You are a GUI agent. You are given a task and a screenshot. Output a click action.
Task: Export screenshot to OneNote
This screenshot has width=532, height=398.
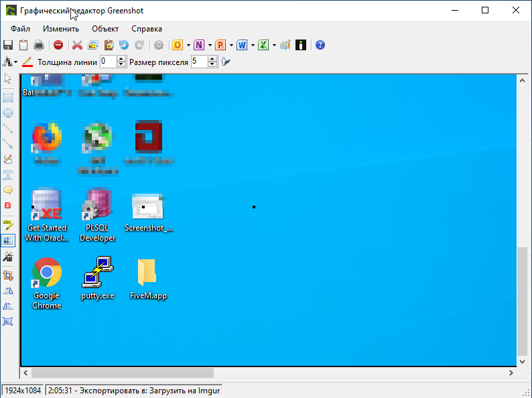pos(199,45)
